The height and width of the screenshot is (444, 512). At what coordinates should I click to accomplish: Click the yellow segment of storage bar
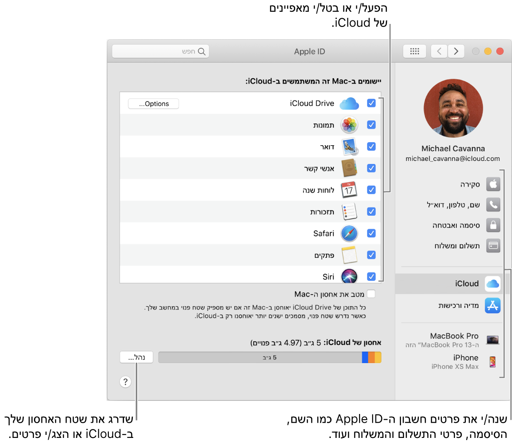(x=378, y=357)
